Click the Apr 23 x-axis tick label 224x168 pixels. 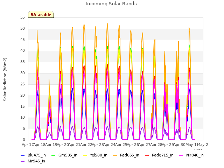point(98,145)
